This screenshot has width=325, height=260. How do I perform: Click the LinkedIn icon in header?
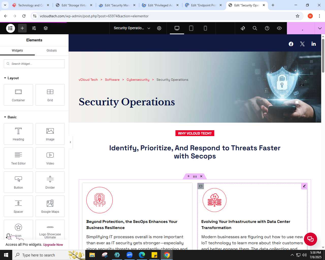314,44
